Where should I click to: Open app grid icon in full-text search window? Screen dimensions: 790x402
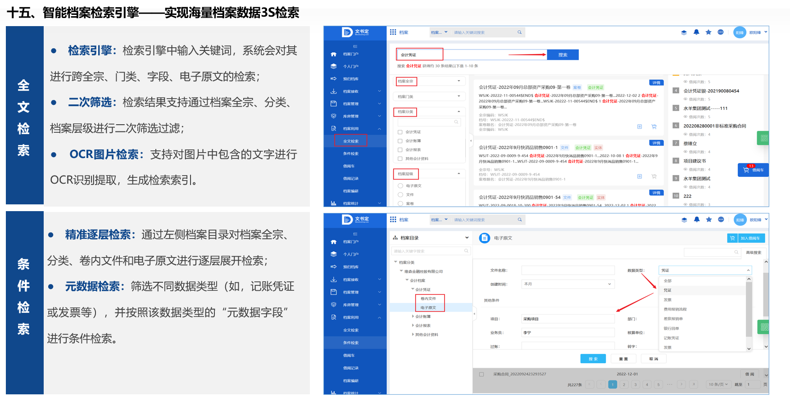tap(393, 32)
